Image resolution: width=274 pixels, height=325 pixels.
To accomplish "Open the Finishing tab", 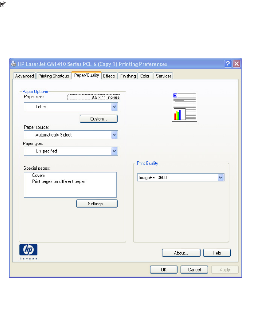I will (128, 76).
